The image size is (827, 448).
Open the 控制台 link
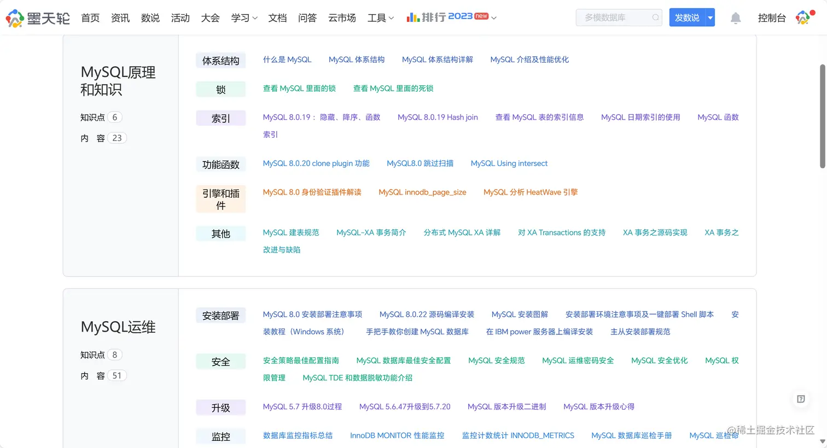(772, 18)
